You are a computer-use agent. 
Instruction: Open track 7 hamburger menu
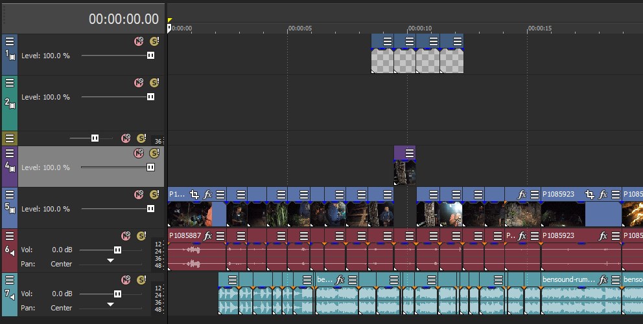tap(9, 279)
